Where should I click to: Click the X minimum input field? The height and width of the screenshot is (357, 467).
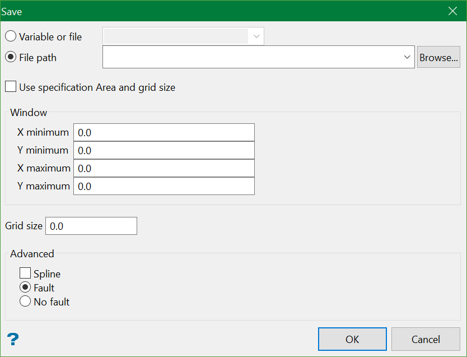[164, 132]
